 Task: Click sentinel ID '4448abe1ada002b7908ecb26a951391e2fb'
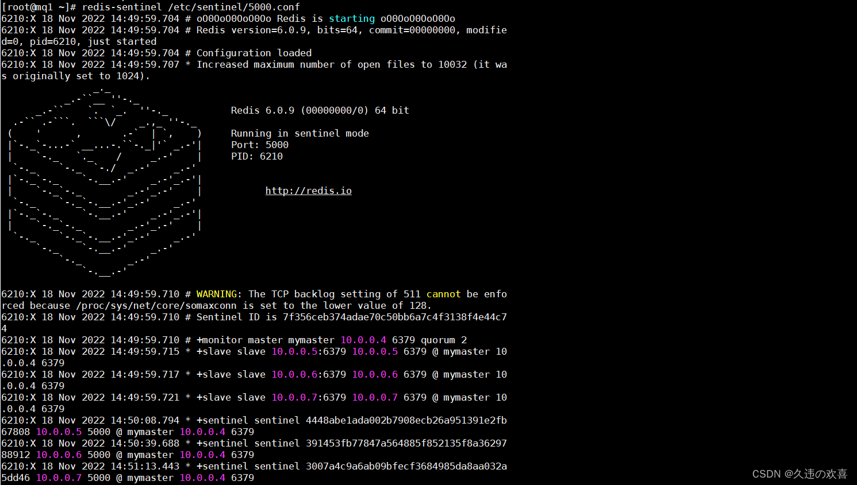tap(406, 420)
